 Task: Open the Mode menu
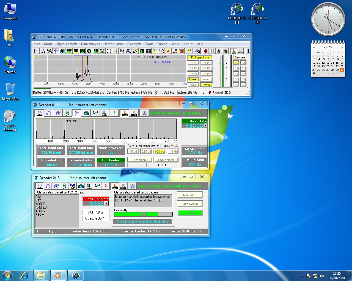(48, 44)
